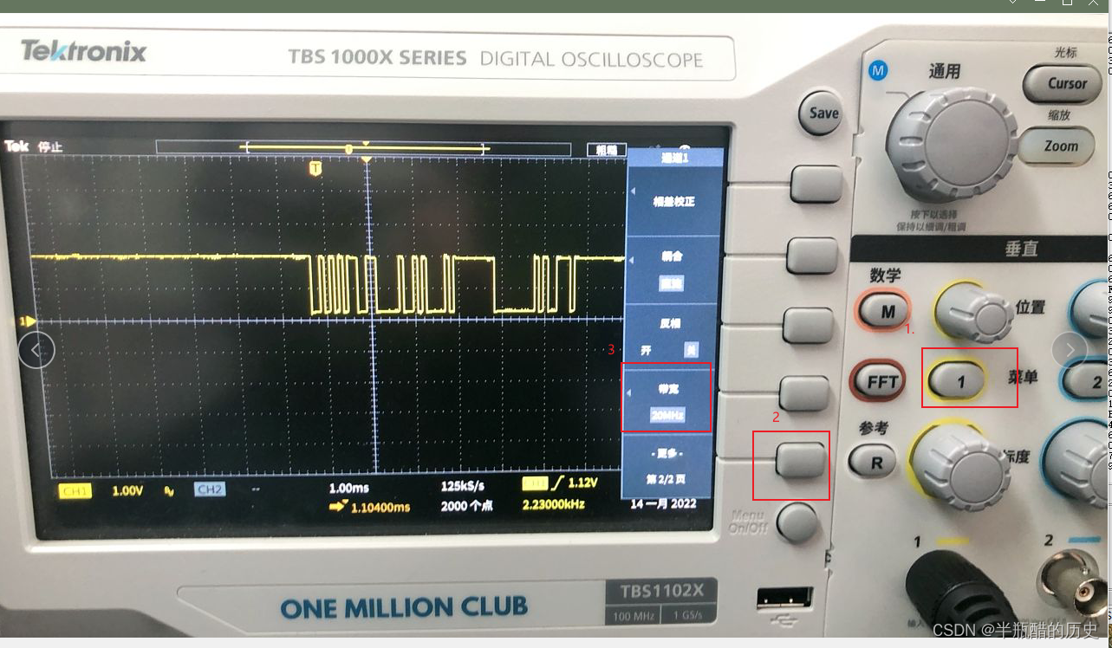This screenshot has height=648, width=1112.
Task: Click the channel 1 menu button
Action: click(959, 379)
